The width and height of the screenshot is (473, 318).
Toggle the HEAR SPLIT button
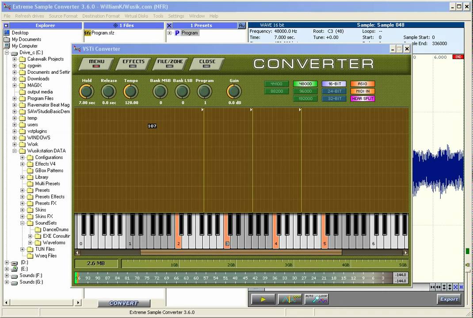[x=362, y=98]
